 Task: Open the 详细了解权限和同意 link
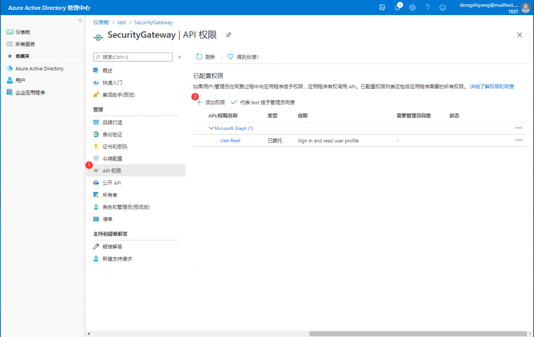[492, 87]
